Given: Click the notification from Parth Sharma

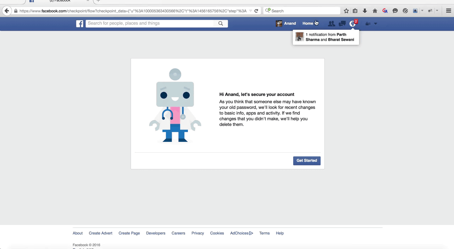Looking at the screenshot, I should [x=326, y=37].
